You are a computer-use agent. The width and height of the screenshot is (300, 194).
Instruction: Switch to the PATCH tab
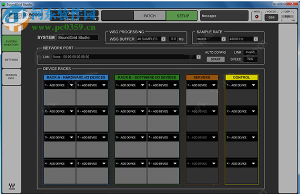tap(150, 16)
